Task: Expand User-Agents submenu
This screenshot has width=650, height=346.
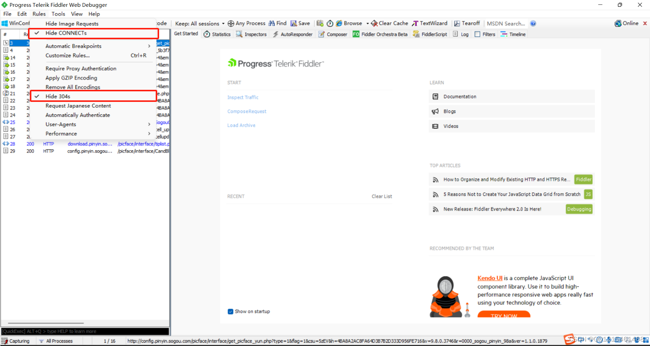Action: tap(93, 124)
